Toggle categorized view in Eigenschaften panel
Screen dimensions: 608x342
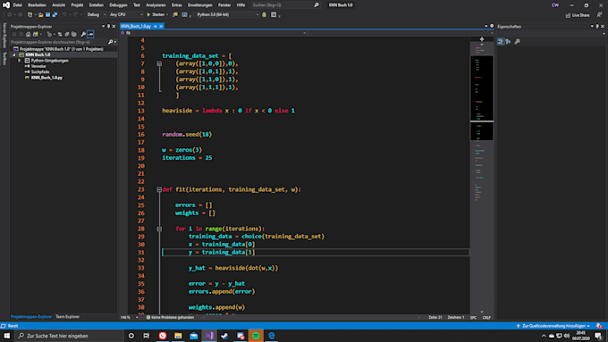(501, 41)
